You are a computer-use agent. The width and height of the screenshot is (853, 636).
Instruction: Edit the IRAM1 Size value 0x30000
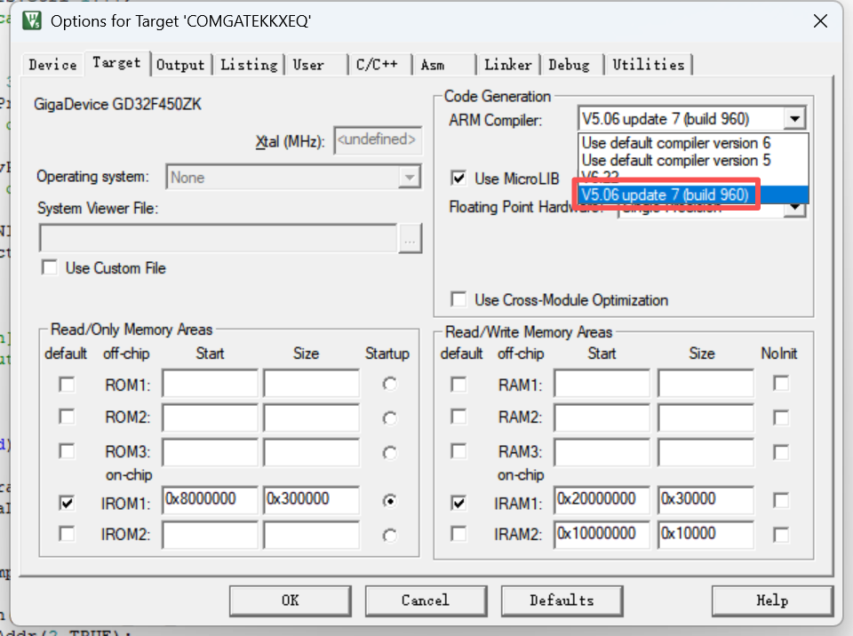point(706,500)
